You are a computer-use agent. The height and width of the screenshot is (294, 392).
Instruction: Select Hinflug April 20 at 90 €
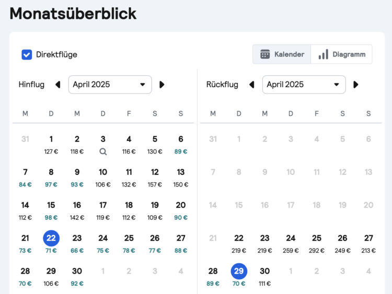click(181, 211)
